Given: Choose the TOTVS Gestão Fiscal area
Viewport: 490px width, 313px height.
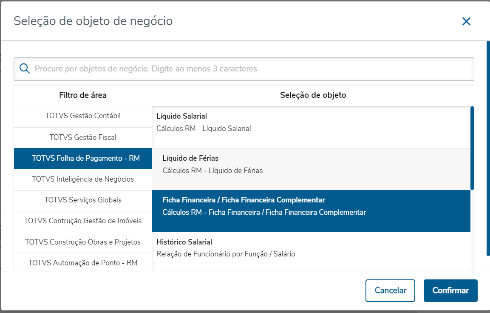Looking at the screenshot, I should [x=83, y=137].
